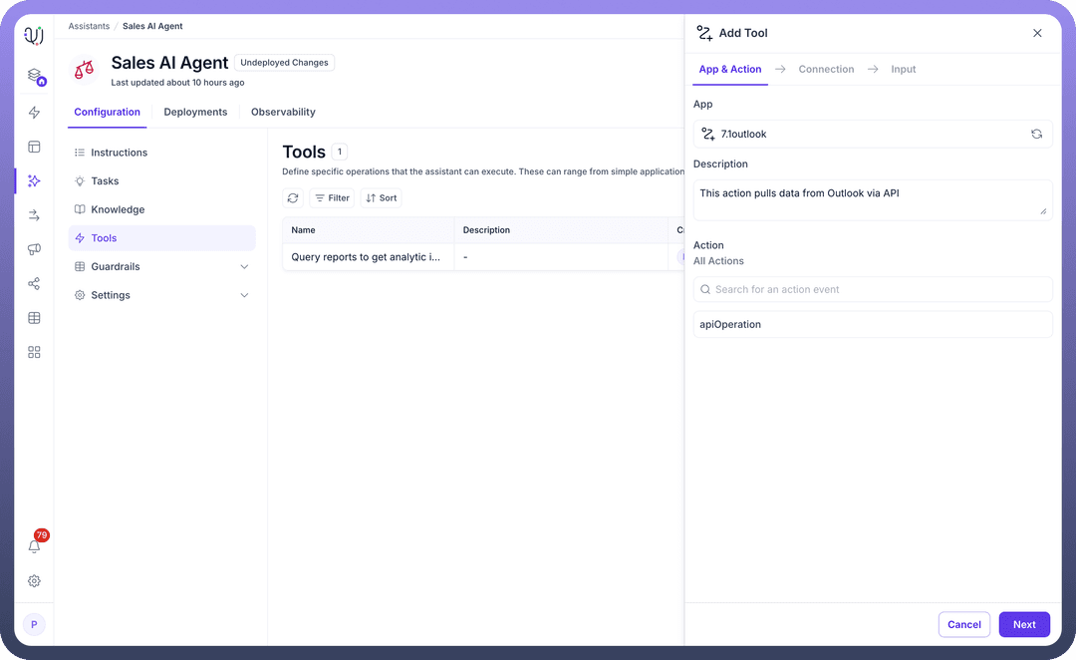Image resolution: width=1076 pixels, height=660 pixels.
Task: Click the stacked layers icon in the sidebar
Action: coord(34,76)
